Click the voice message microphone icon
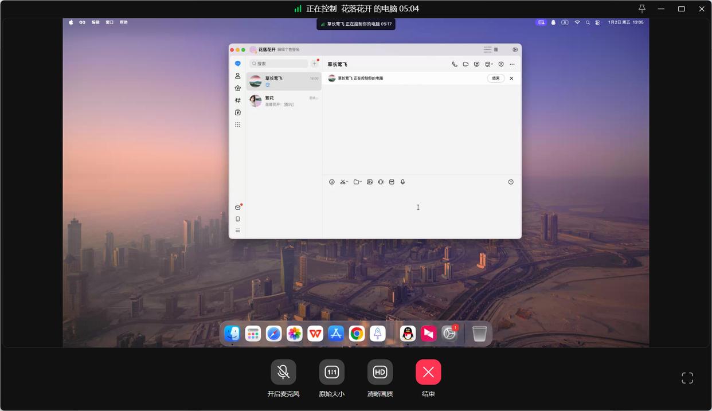 pos(402,182)
